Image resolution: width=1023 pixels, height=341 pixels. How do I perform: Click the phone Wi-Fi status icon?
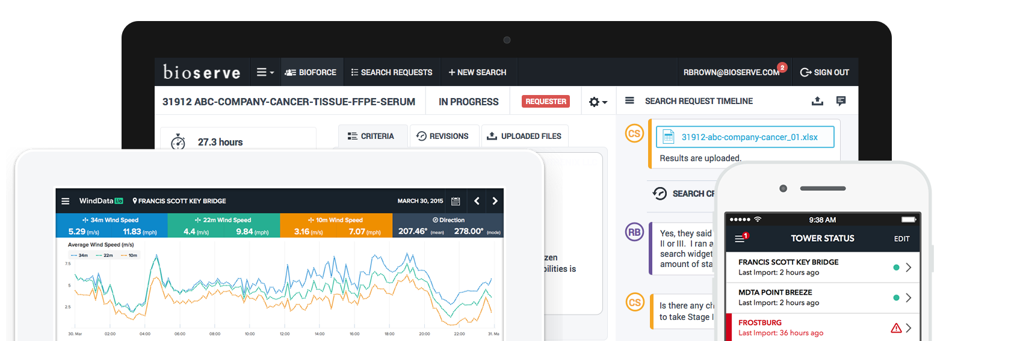pos(758,220)
